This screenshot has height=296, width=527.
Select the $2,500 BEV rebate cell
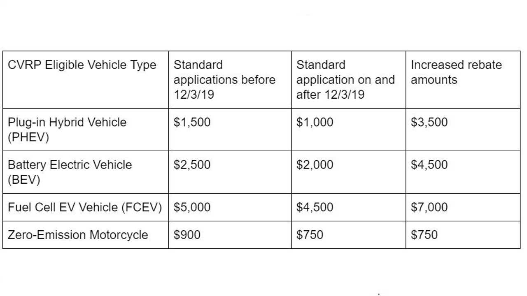192,165
